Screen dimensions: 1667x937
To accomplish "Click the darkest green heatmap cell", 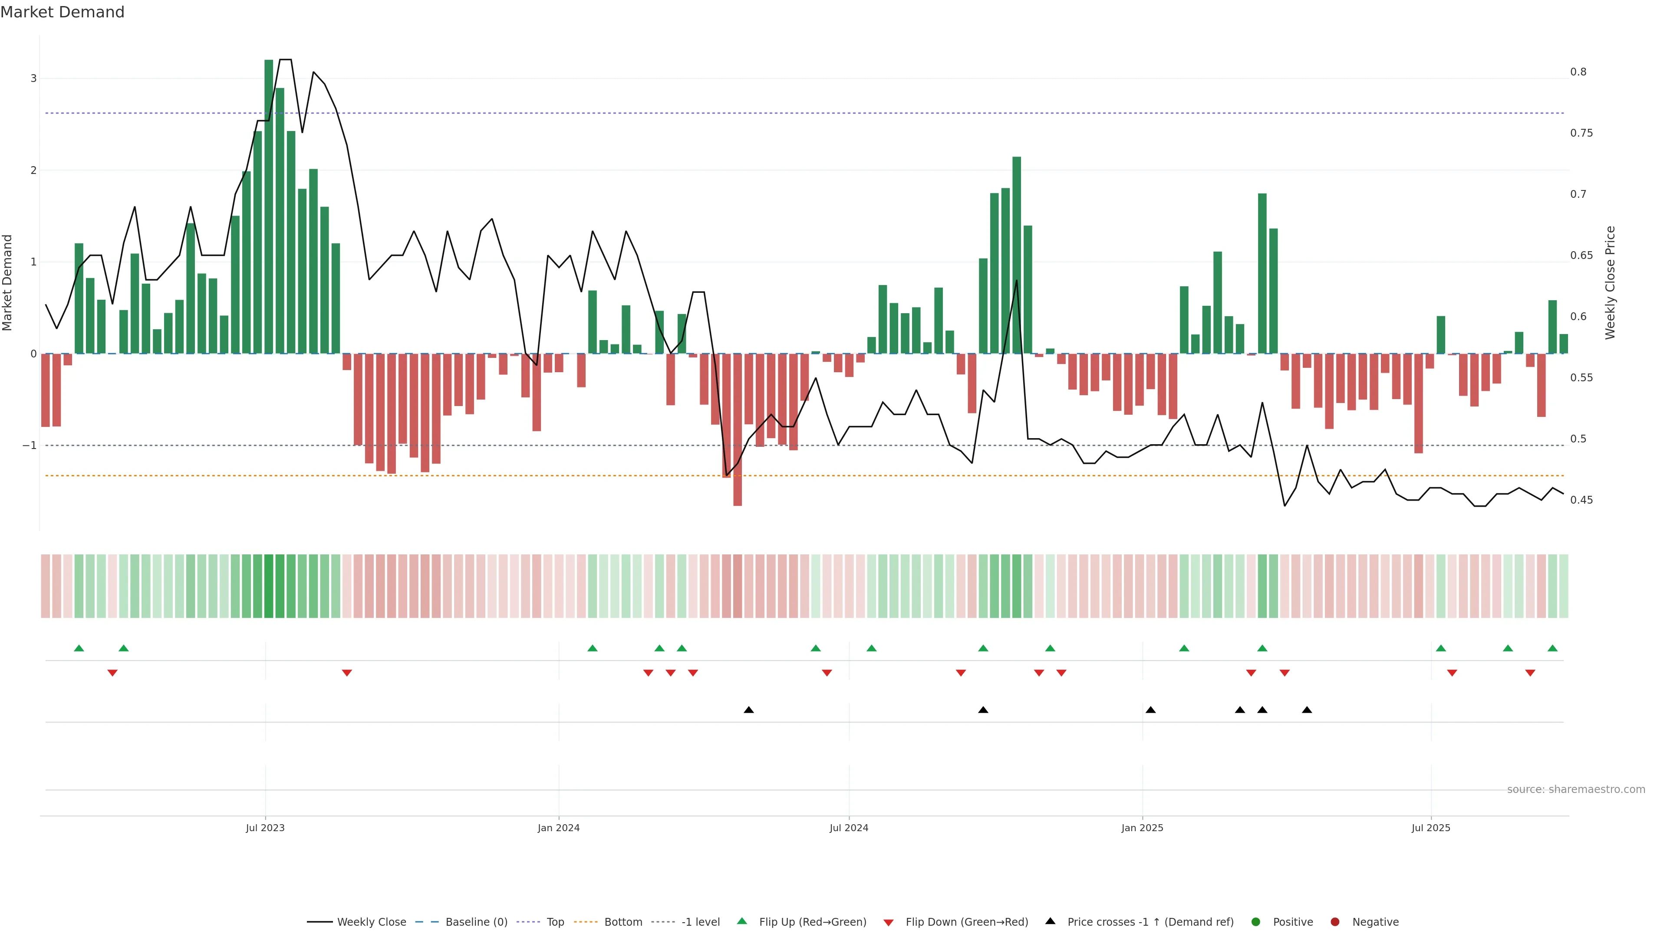I will (x=269, y=586).
